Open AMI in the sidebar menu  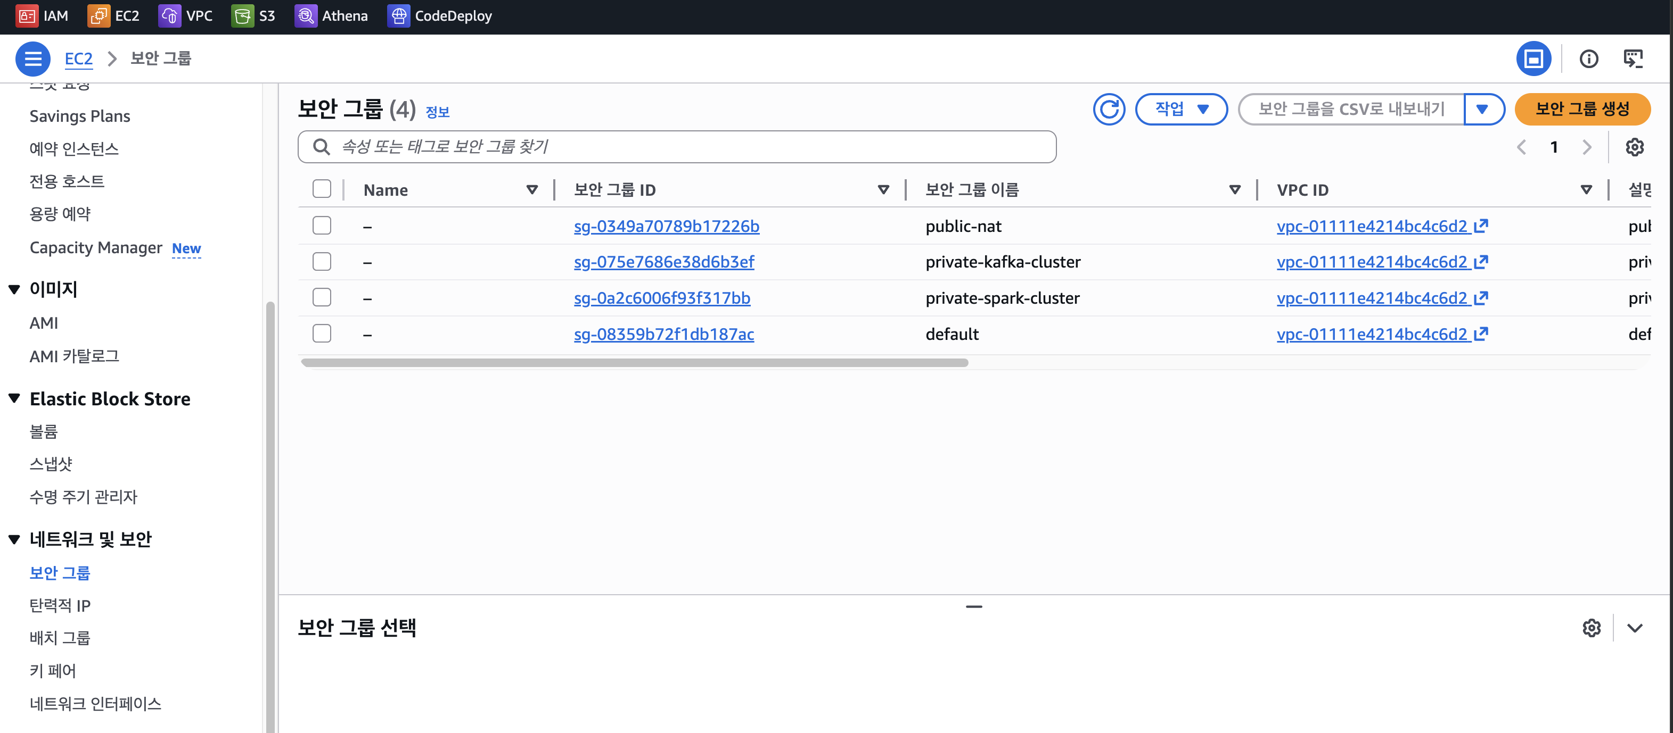(x=44, y=323)
